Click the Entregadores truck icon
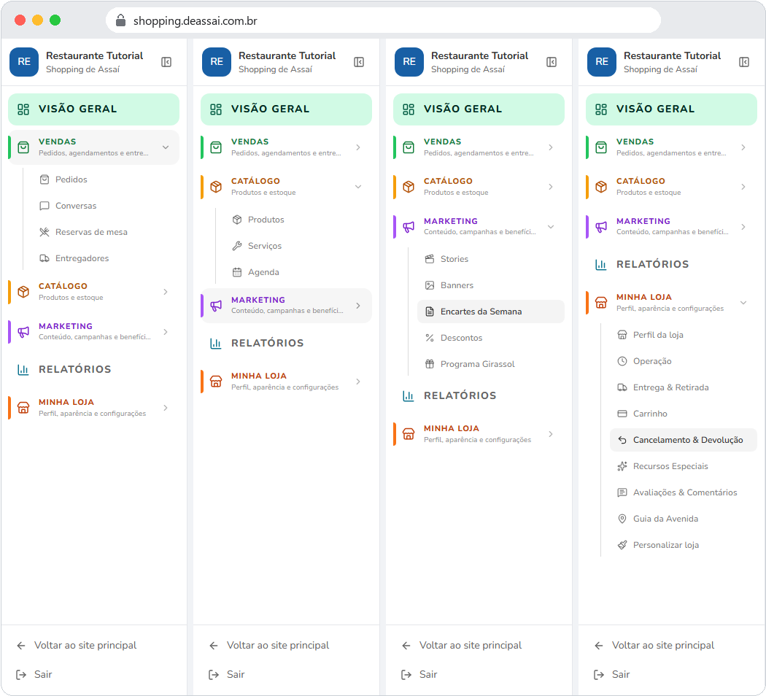The image size is (766, 696). point(45,258)
